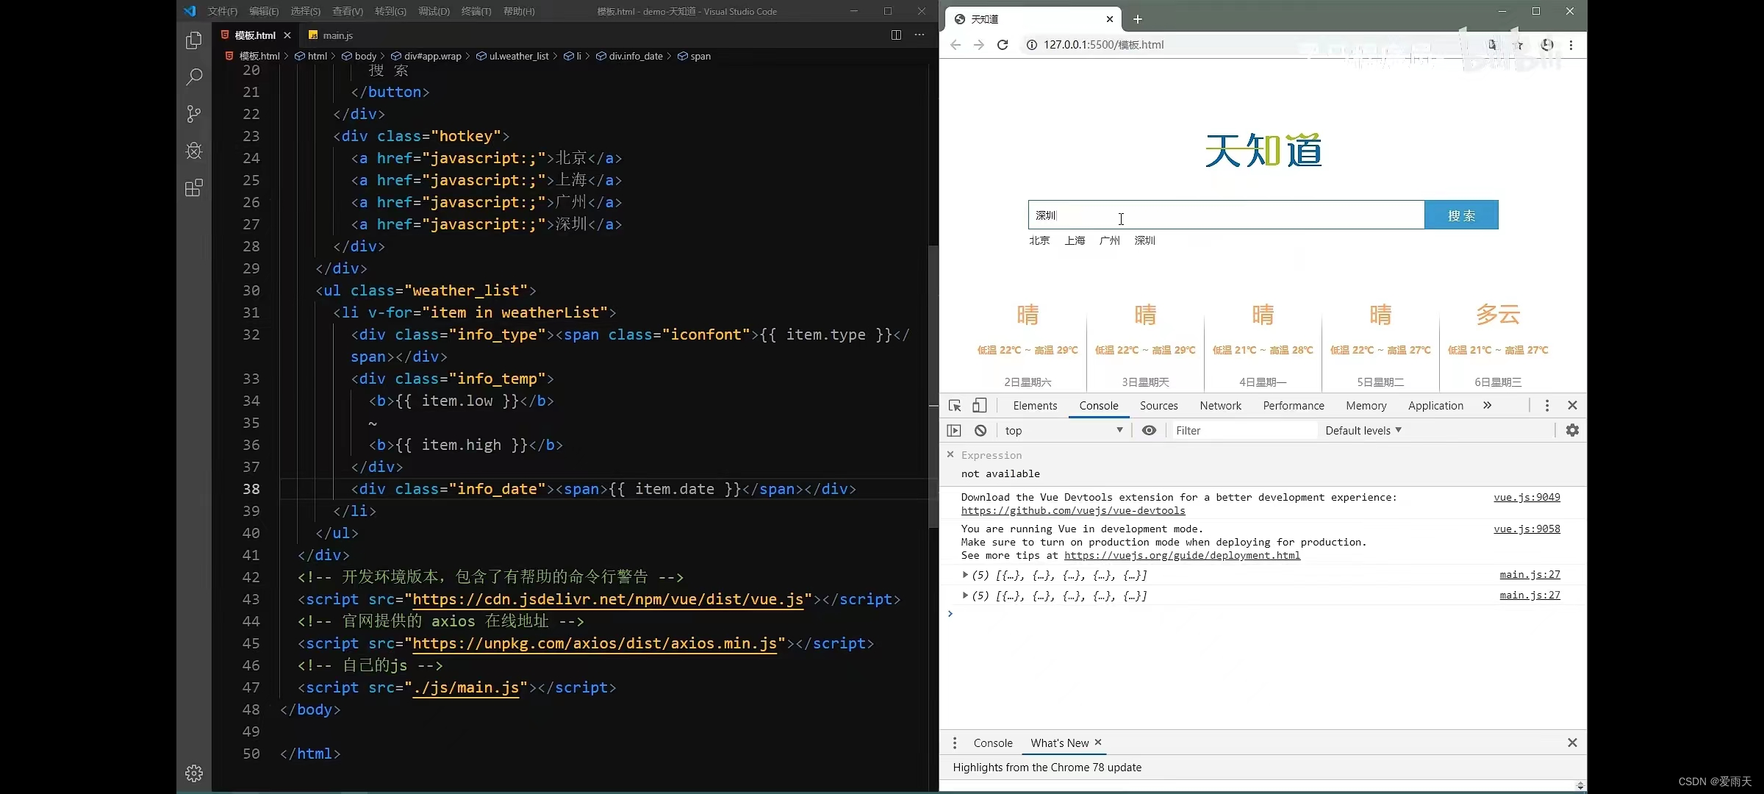Open the Debug view icon
Image resolution: width=1764 pixels, height=794 pixels.
(x=194, y=151)
